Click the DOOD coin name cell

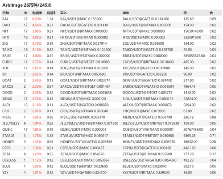pos(8,93)
